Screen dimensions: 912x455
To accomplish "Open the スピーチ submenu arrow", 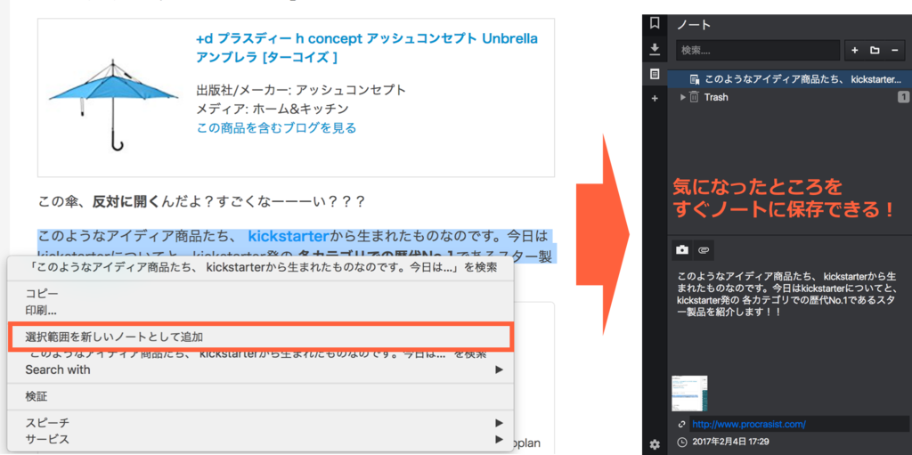I will pos(499,422).
